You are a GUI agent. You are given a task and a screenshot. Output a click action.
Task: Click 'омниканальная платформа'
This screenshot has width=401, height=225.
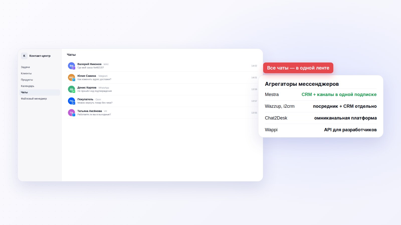coord(345,118)
